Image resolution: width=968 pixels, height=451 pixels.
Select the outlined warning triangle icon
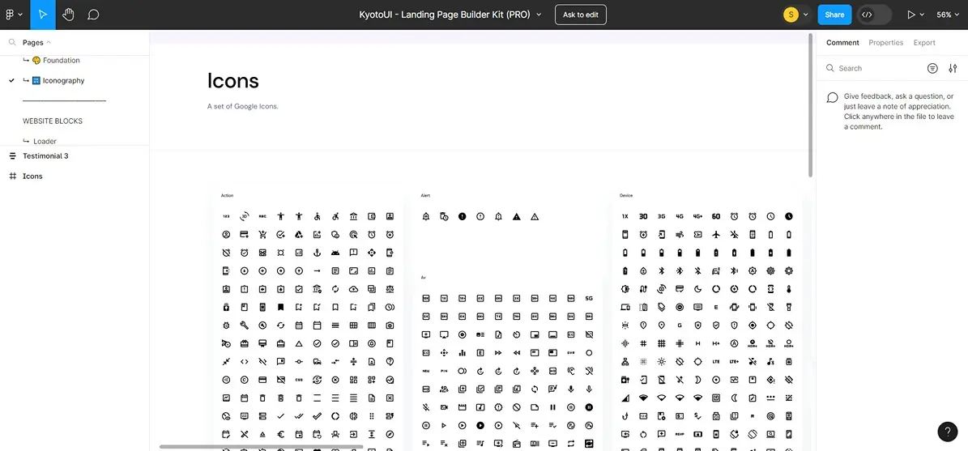coord(535,216)
